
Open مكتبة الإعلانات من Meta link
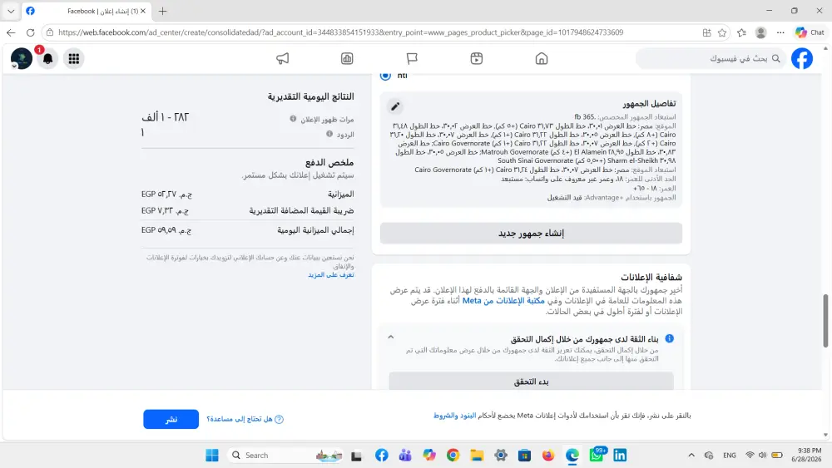(x=503, y=301)
